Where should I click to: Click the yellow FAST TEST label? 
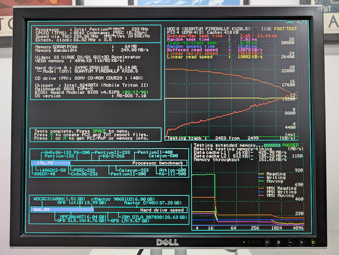click(x=286, y=29)
